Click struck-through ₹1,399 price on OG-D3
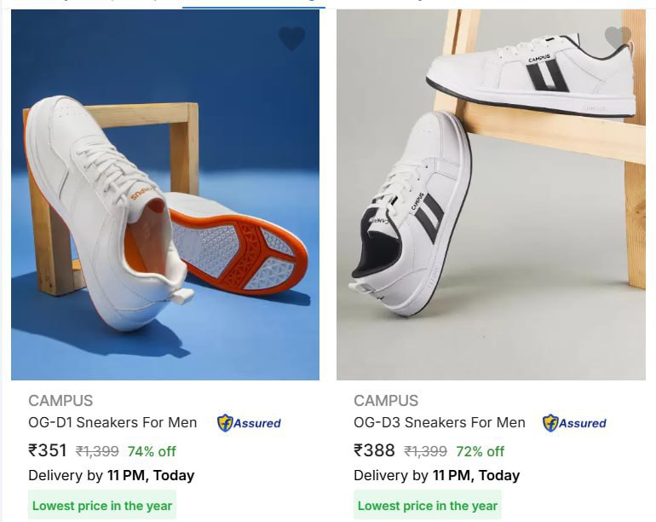 pos(425,451)
